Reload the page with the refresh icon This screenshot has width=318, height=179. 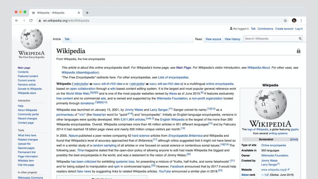pyautogui.click(x=31, y=20)
